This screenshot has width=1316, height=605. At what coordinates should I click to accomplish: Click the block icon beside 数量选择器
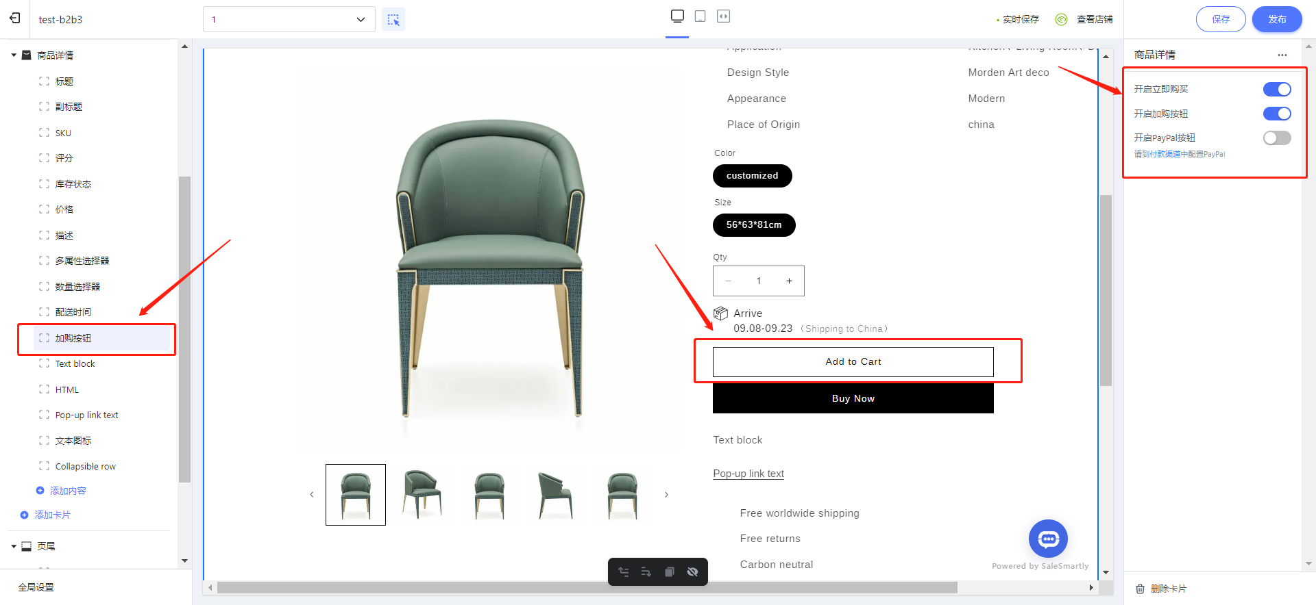coord(45,287)
